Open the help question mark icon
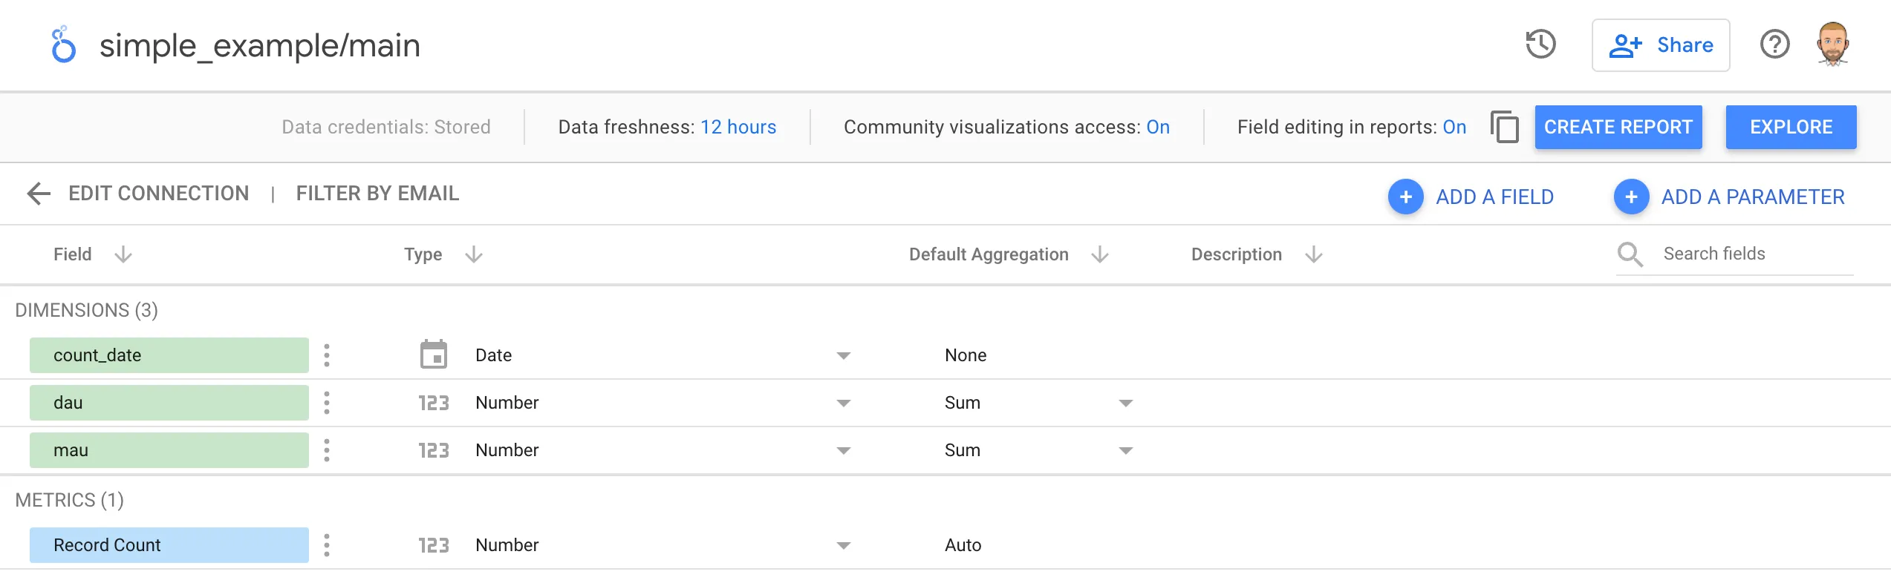1891x583 pixels. pyautogui.click(x=1774, y=45)
